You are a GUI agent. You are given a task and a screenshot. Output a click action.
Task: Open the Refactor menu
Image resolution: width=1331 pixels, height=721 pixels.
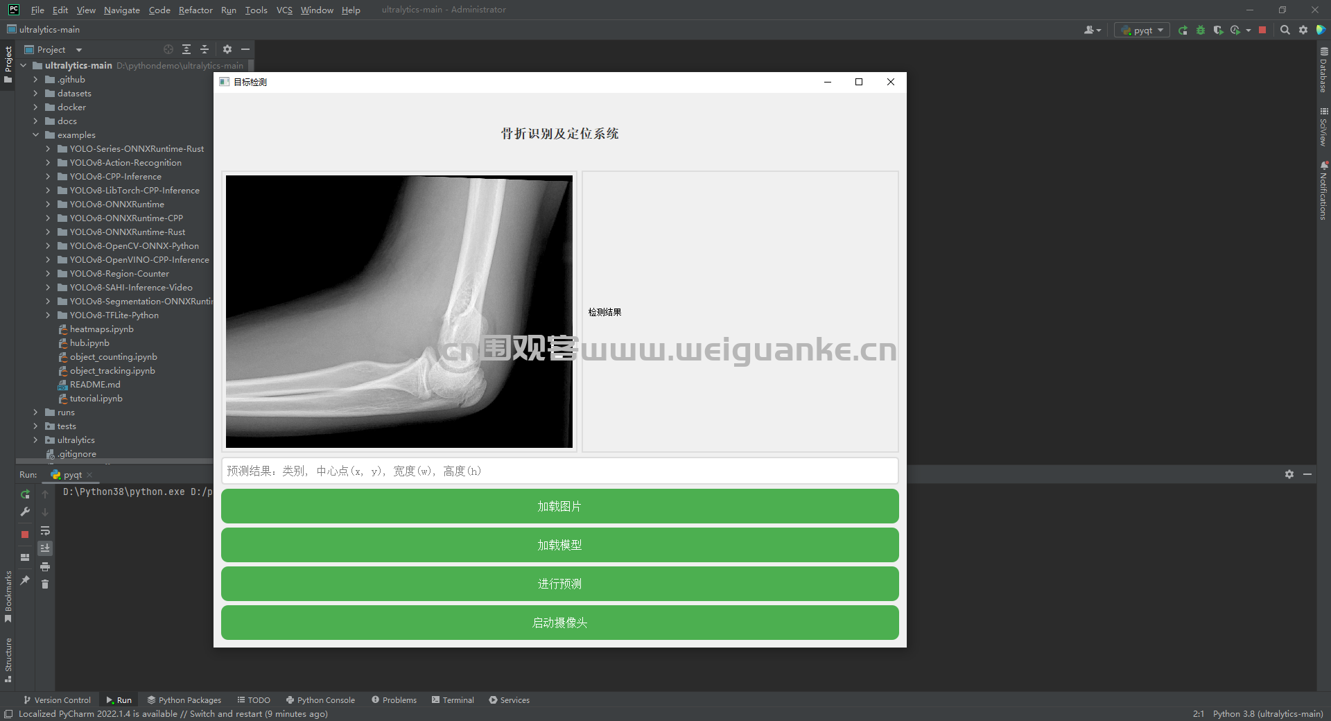coord(195,10)
